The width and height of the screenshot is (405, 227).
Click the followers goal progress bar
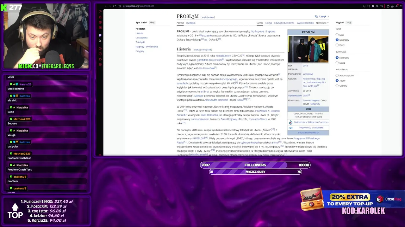pos(255,165)
